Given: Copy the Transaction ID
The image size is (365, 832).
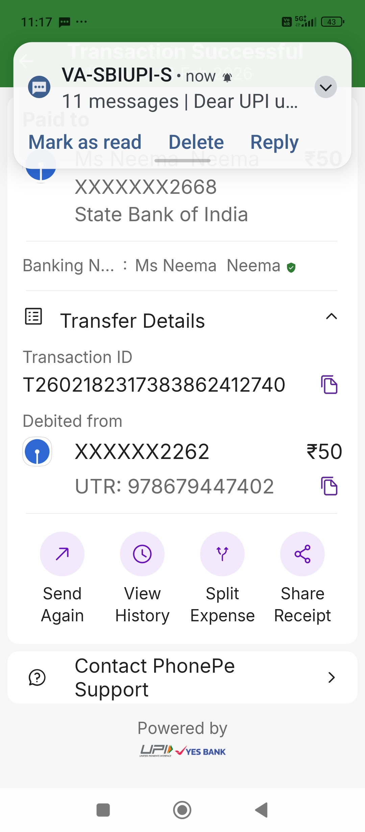Looking at the screenshot, I should coord(329,385).
